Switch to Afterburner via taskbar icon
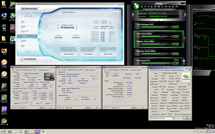 coord(26,132)
